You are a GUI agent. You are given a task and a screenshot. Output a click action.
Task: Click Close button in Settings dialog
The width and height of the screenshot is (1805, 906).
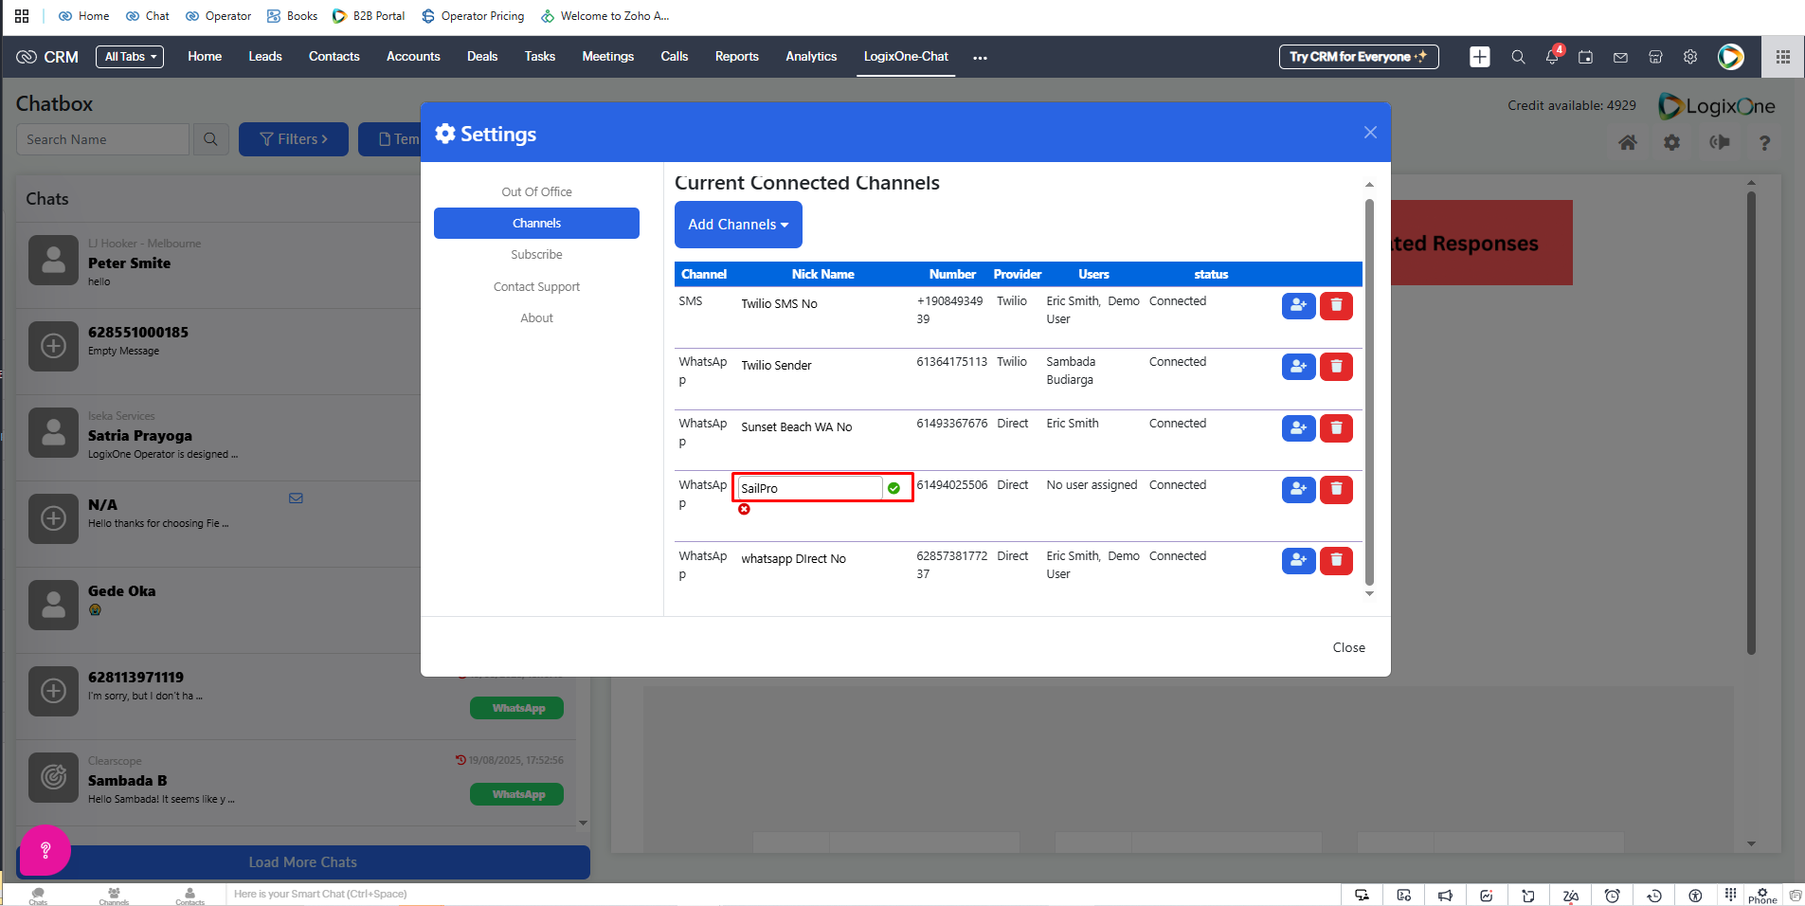pyautogui.click(x=1348, y=647)
